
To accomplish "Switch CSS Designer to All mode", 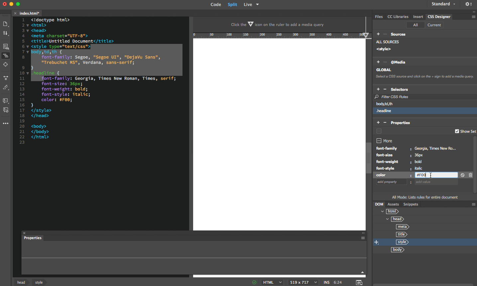I will [x=415, y=25].
